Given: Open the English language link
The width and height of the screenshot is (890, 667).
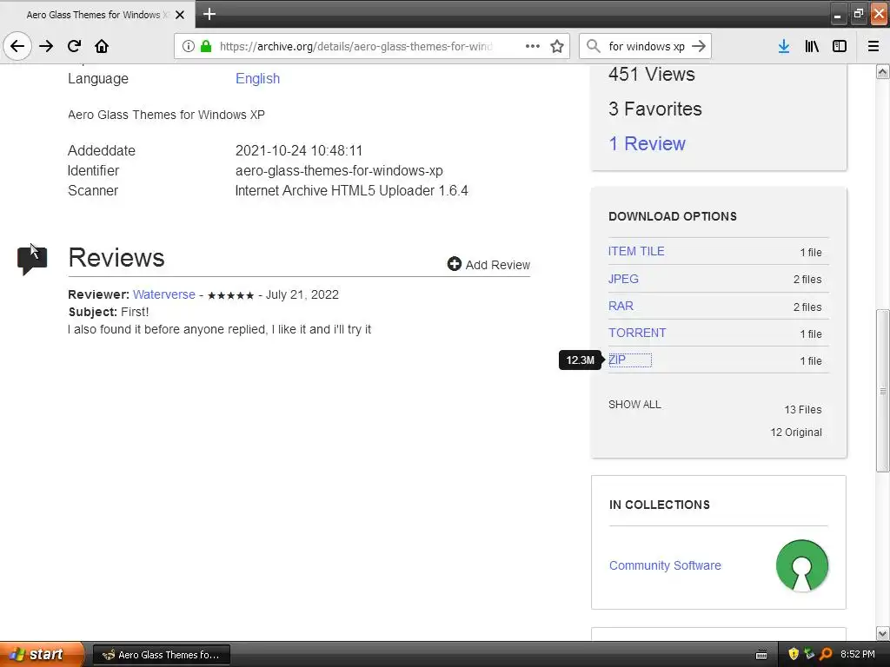Looking at the screenshot, I should click(x=257, y=78).
